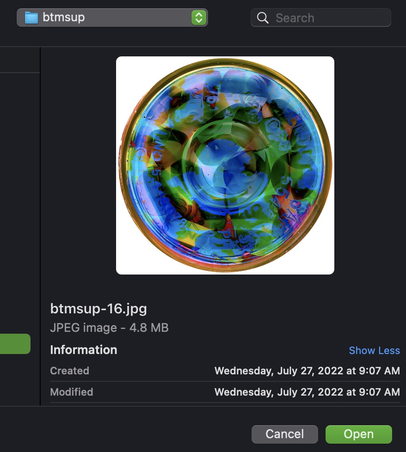Screen dimensions: 406x452
Task: Click the green up-down chevron on path popup
Action: (199, 18)
